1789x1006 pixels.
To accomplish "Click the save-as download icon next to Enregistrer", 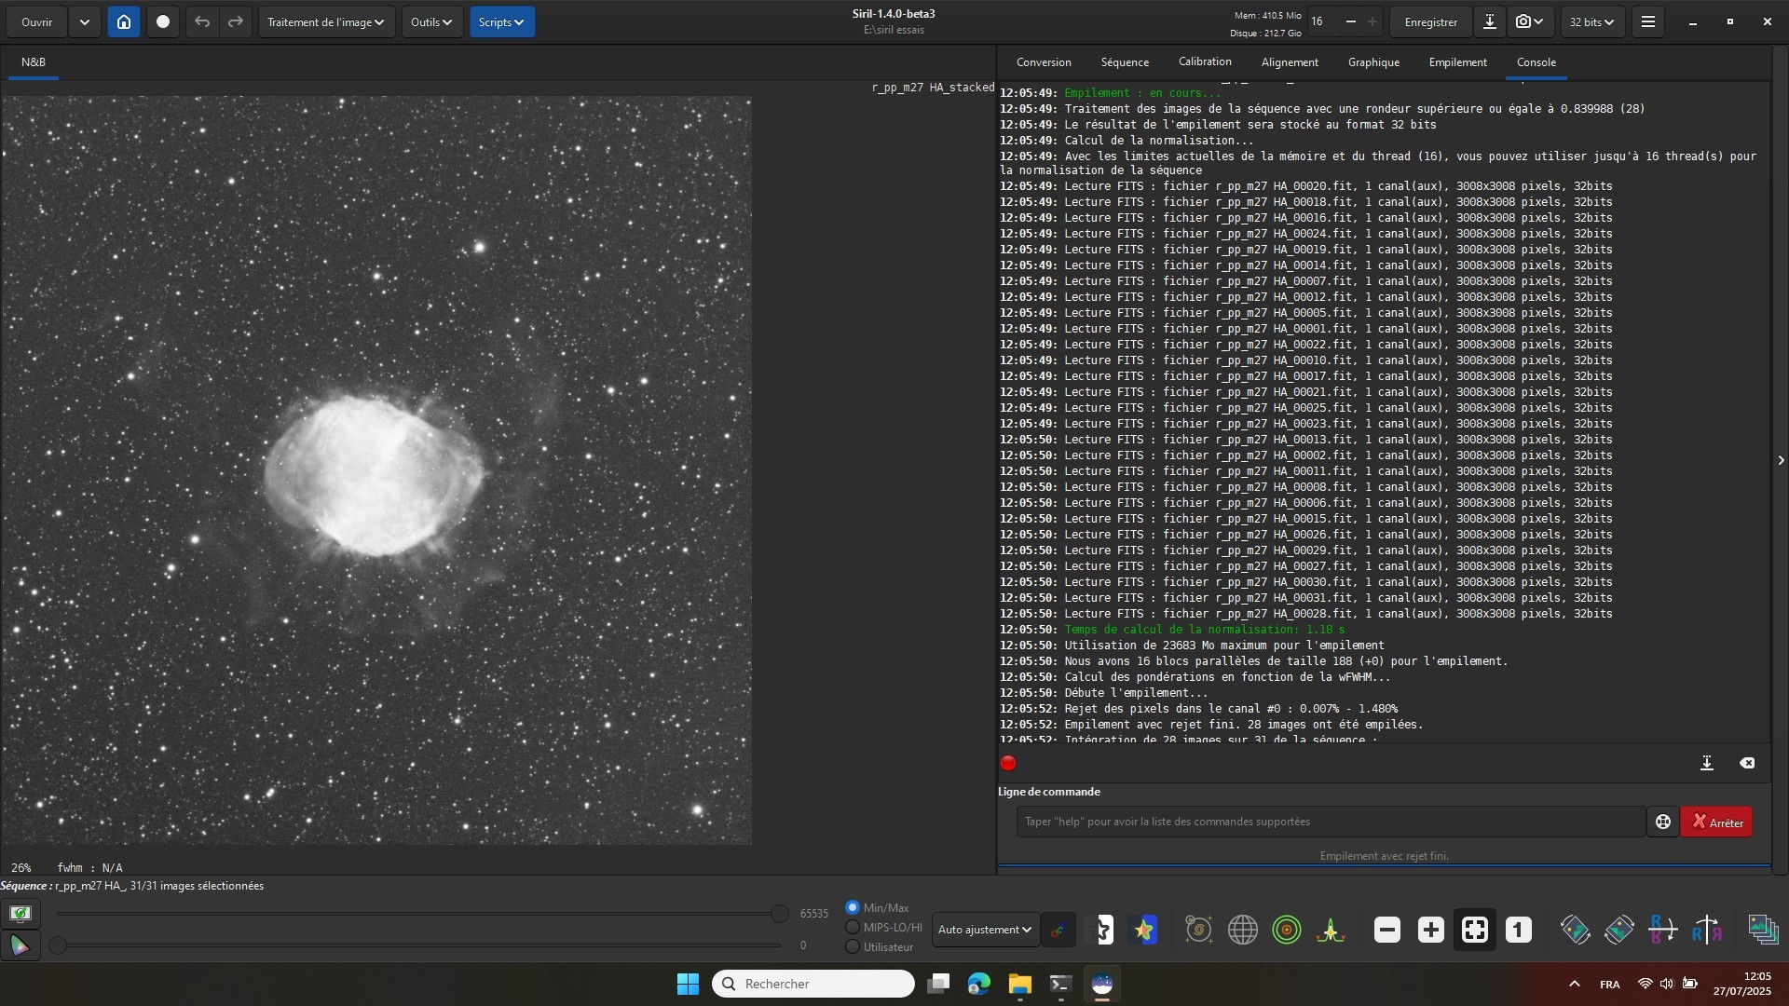I will pos(1490,21).
